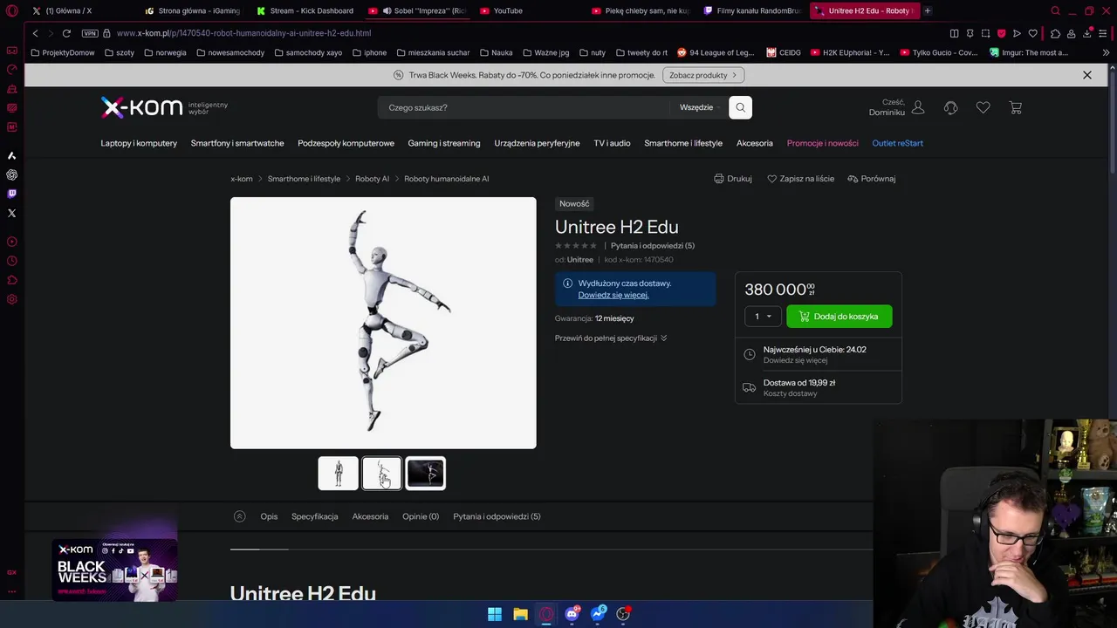Click the main product image
The width and height of the screenshot is (1117, 628).
383,323
